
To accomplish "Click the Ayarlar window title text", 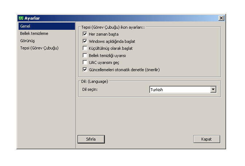I will (x=32, y=18).
